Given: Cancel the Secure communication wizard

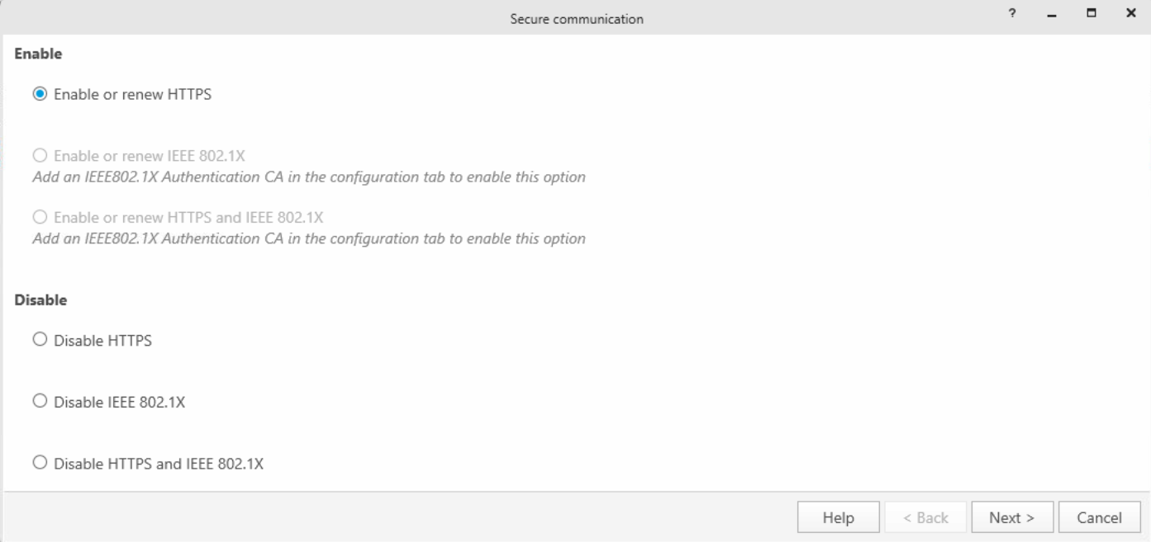Looking at the screenshot, I should coord(1099,517).
